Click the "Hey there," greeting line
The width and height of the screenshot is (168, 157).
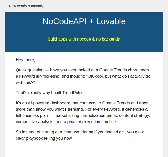25,60
